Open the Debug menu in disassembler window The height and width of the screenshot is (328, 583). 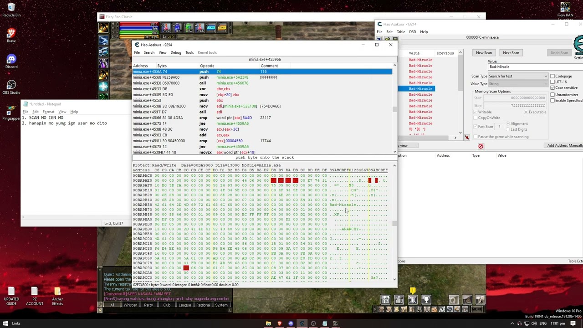[x=176, y=52]
